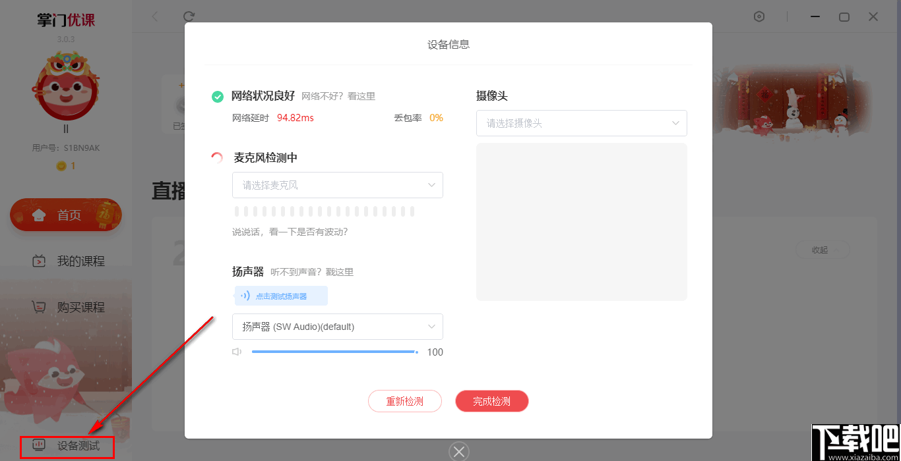Click the 网络不好？看这里 link
This screenshot has width=901, height=461.
[339, 96]
